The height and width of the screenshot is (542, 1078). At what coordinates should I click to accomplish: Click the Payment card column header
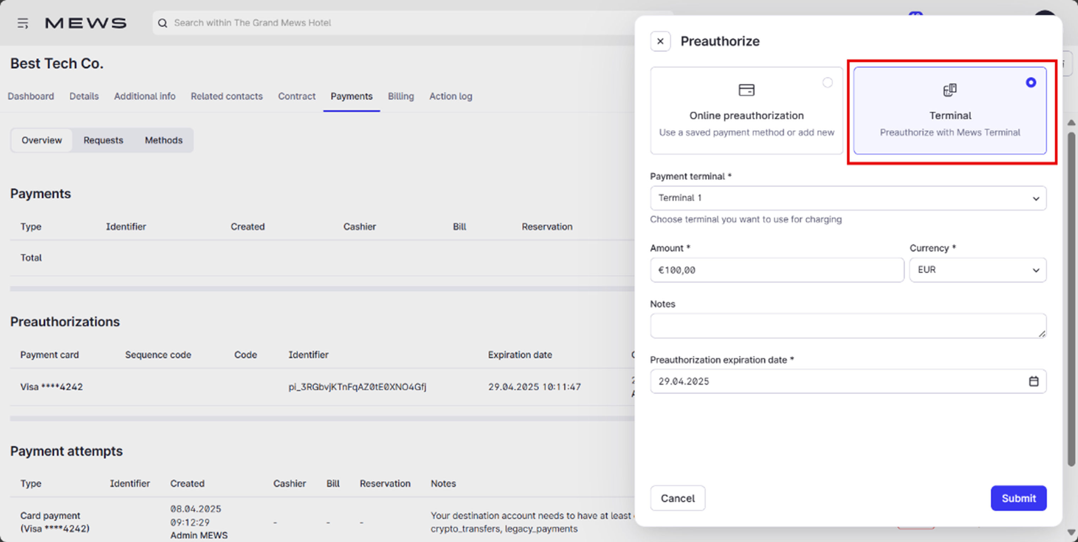point(49,355)
